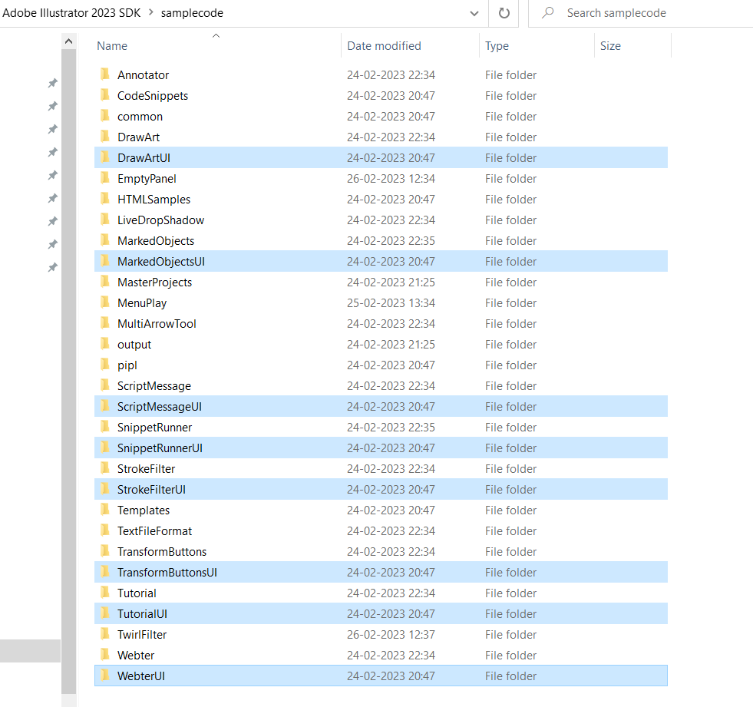Click the refresh icon next to address bar
The width and height of the screenshot is (753, 707).
(x=504, y=13)
